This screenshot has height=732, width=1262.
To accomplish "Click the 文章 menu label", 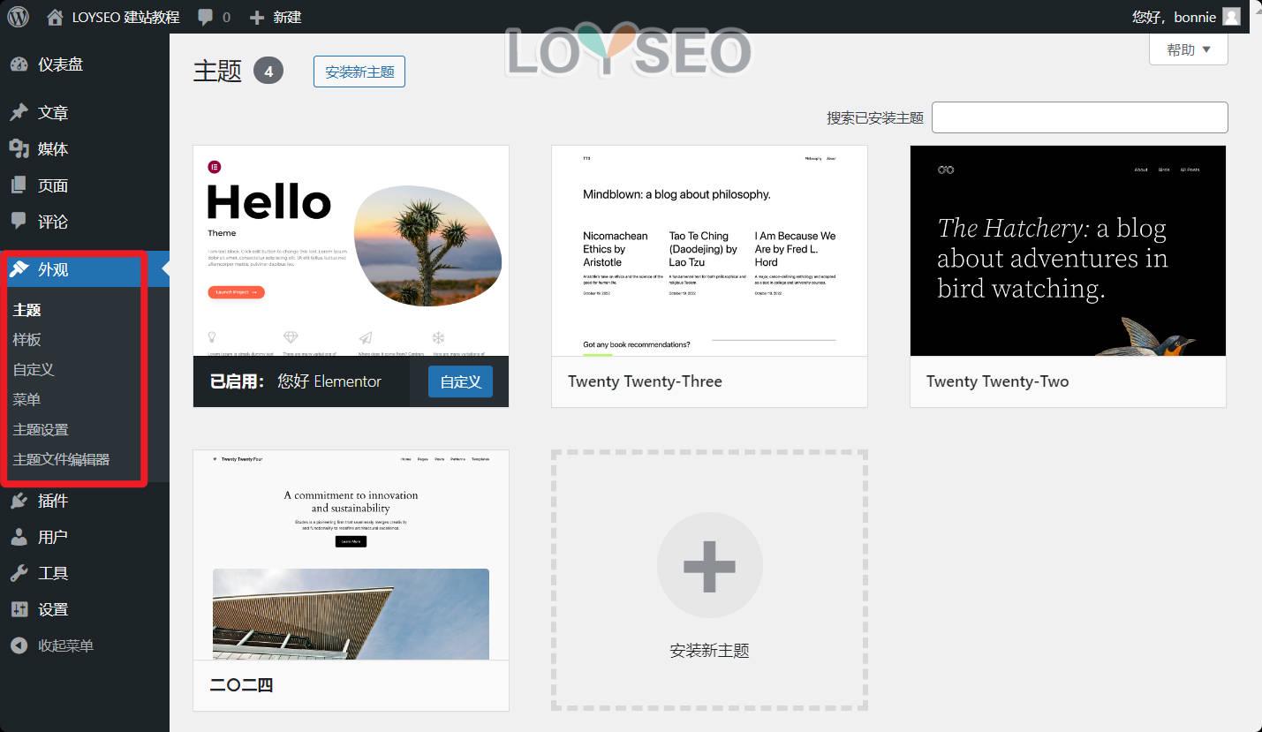I will (53, 113).
